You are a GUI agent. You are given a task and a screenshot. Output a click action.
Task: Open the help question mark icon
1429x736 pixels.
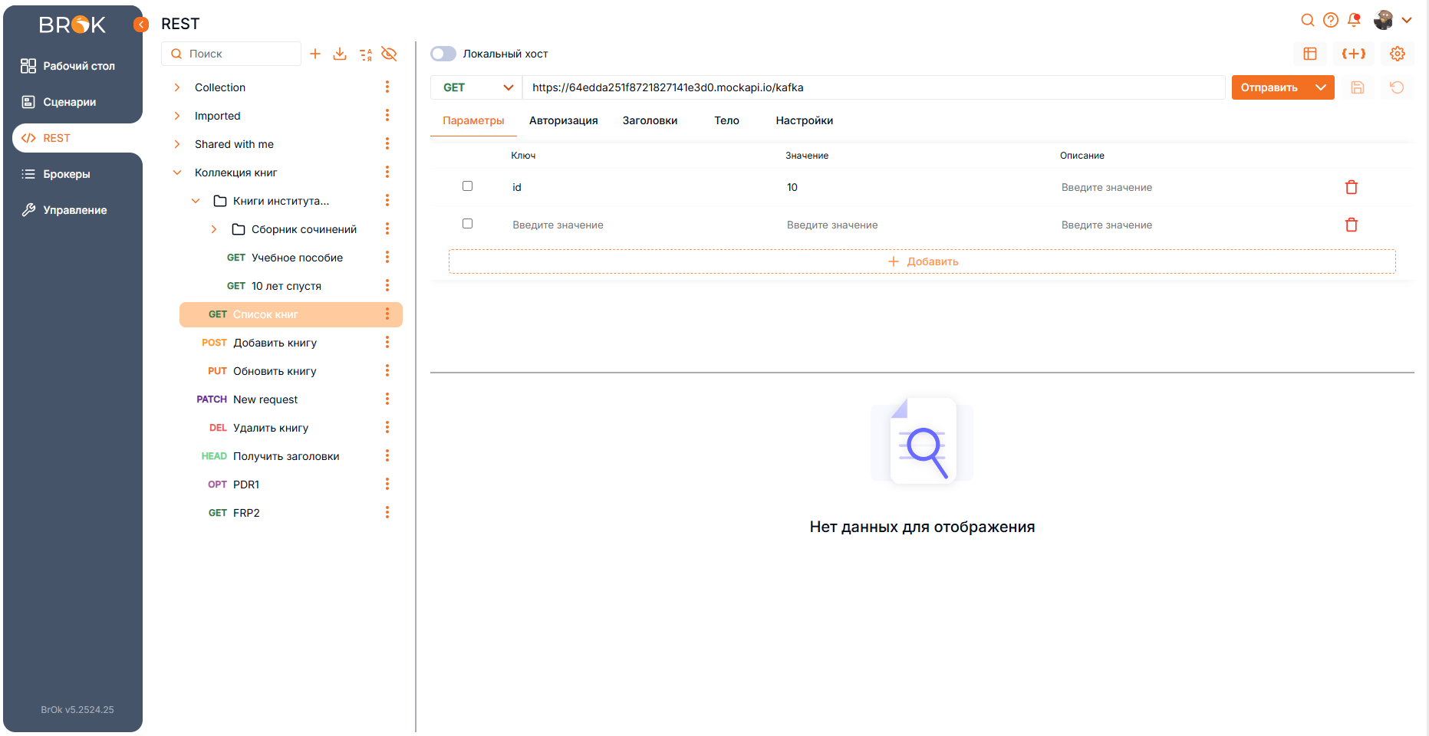[1331, 20]
